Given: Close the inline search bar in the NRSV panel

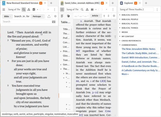Looking at the screenshot, I should [55, 16].
